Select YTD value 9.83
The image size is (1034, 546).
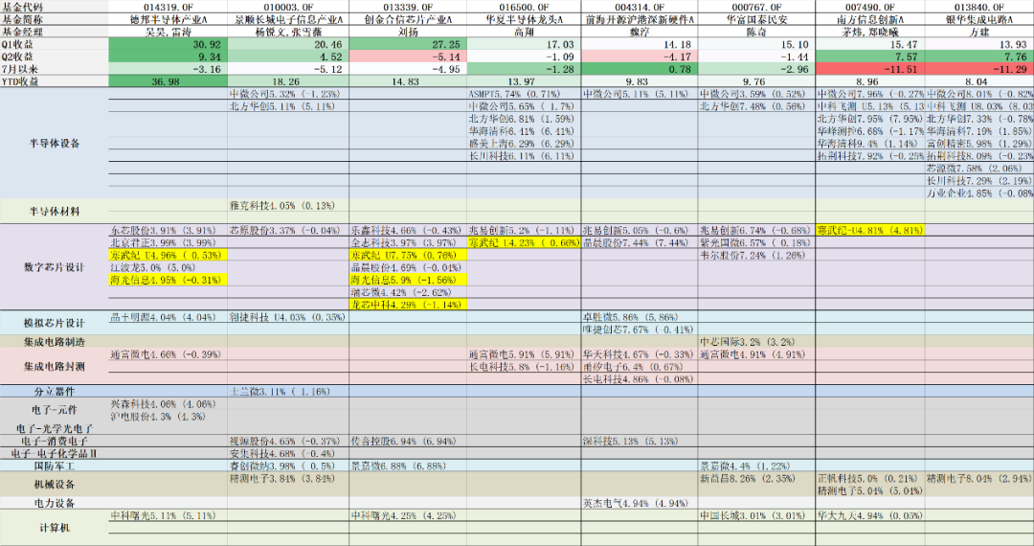[x=640, y=81]
